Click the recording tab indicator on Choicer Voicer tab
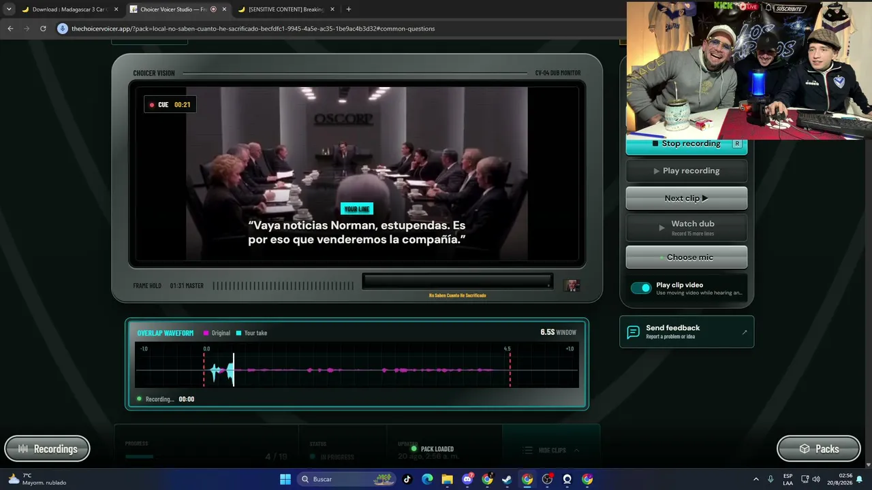The image size is (872, 490). (214, 10)
